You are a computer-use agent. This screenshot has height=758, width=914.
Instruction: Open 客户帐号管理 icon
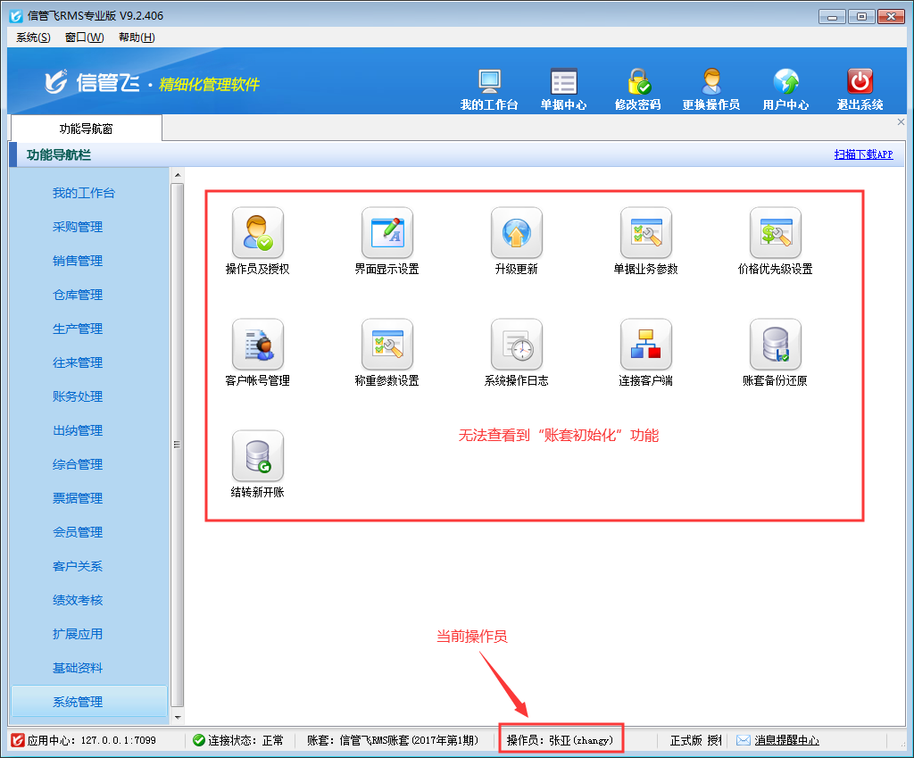pyautogui.click(x=257, y=346)
